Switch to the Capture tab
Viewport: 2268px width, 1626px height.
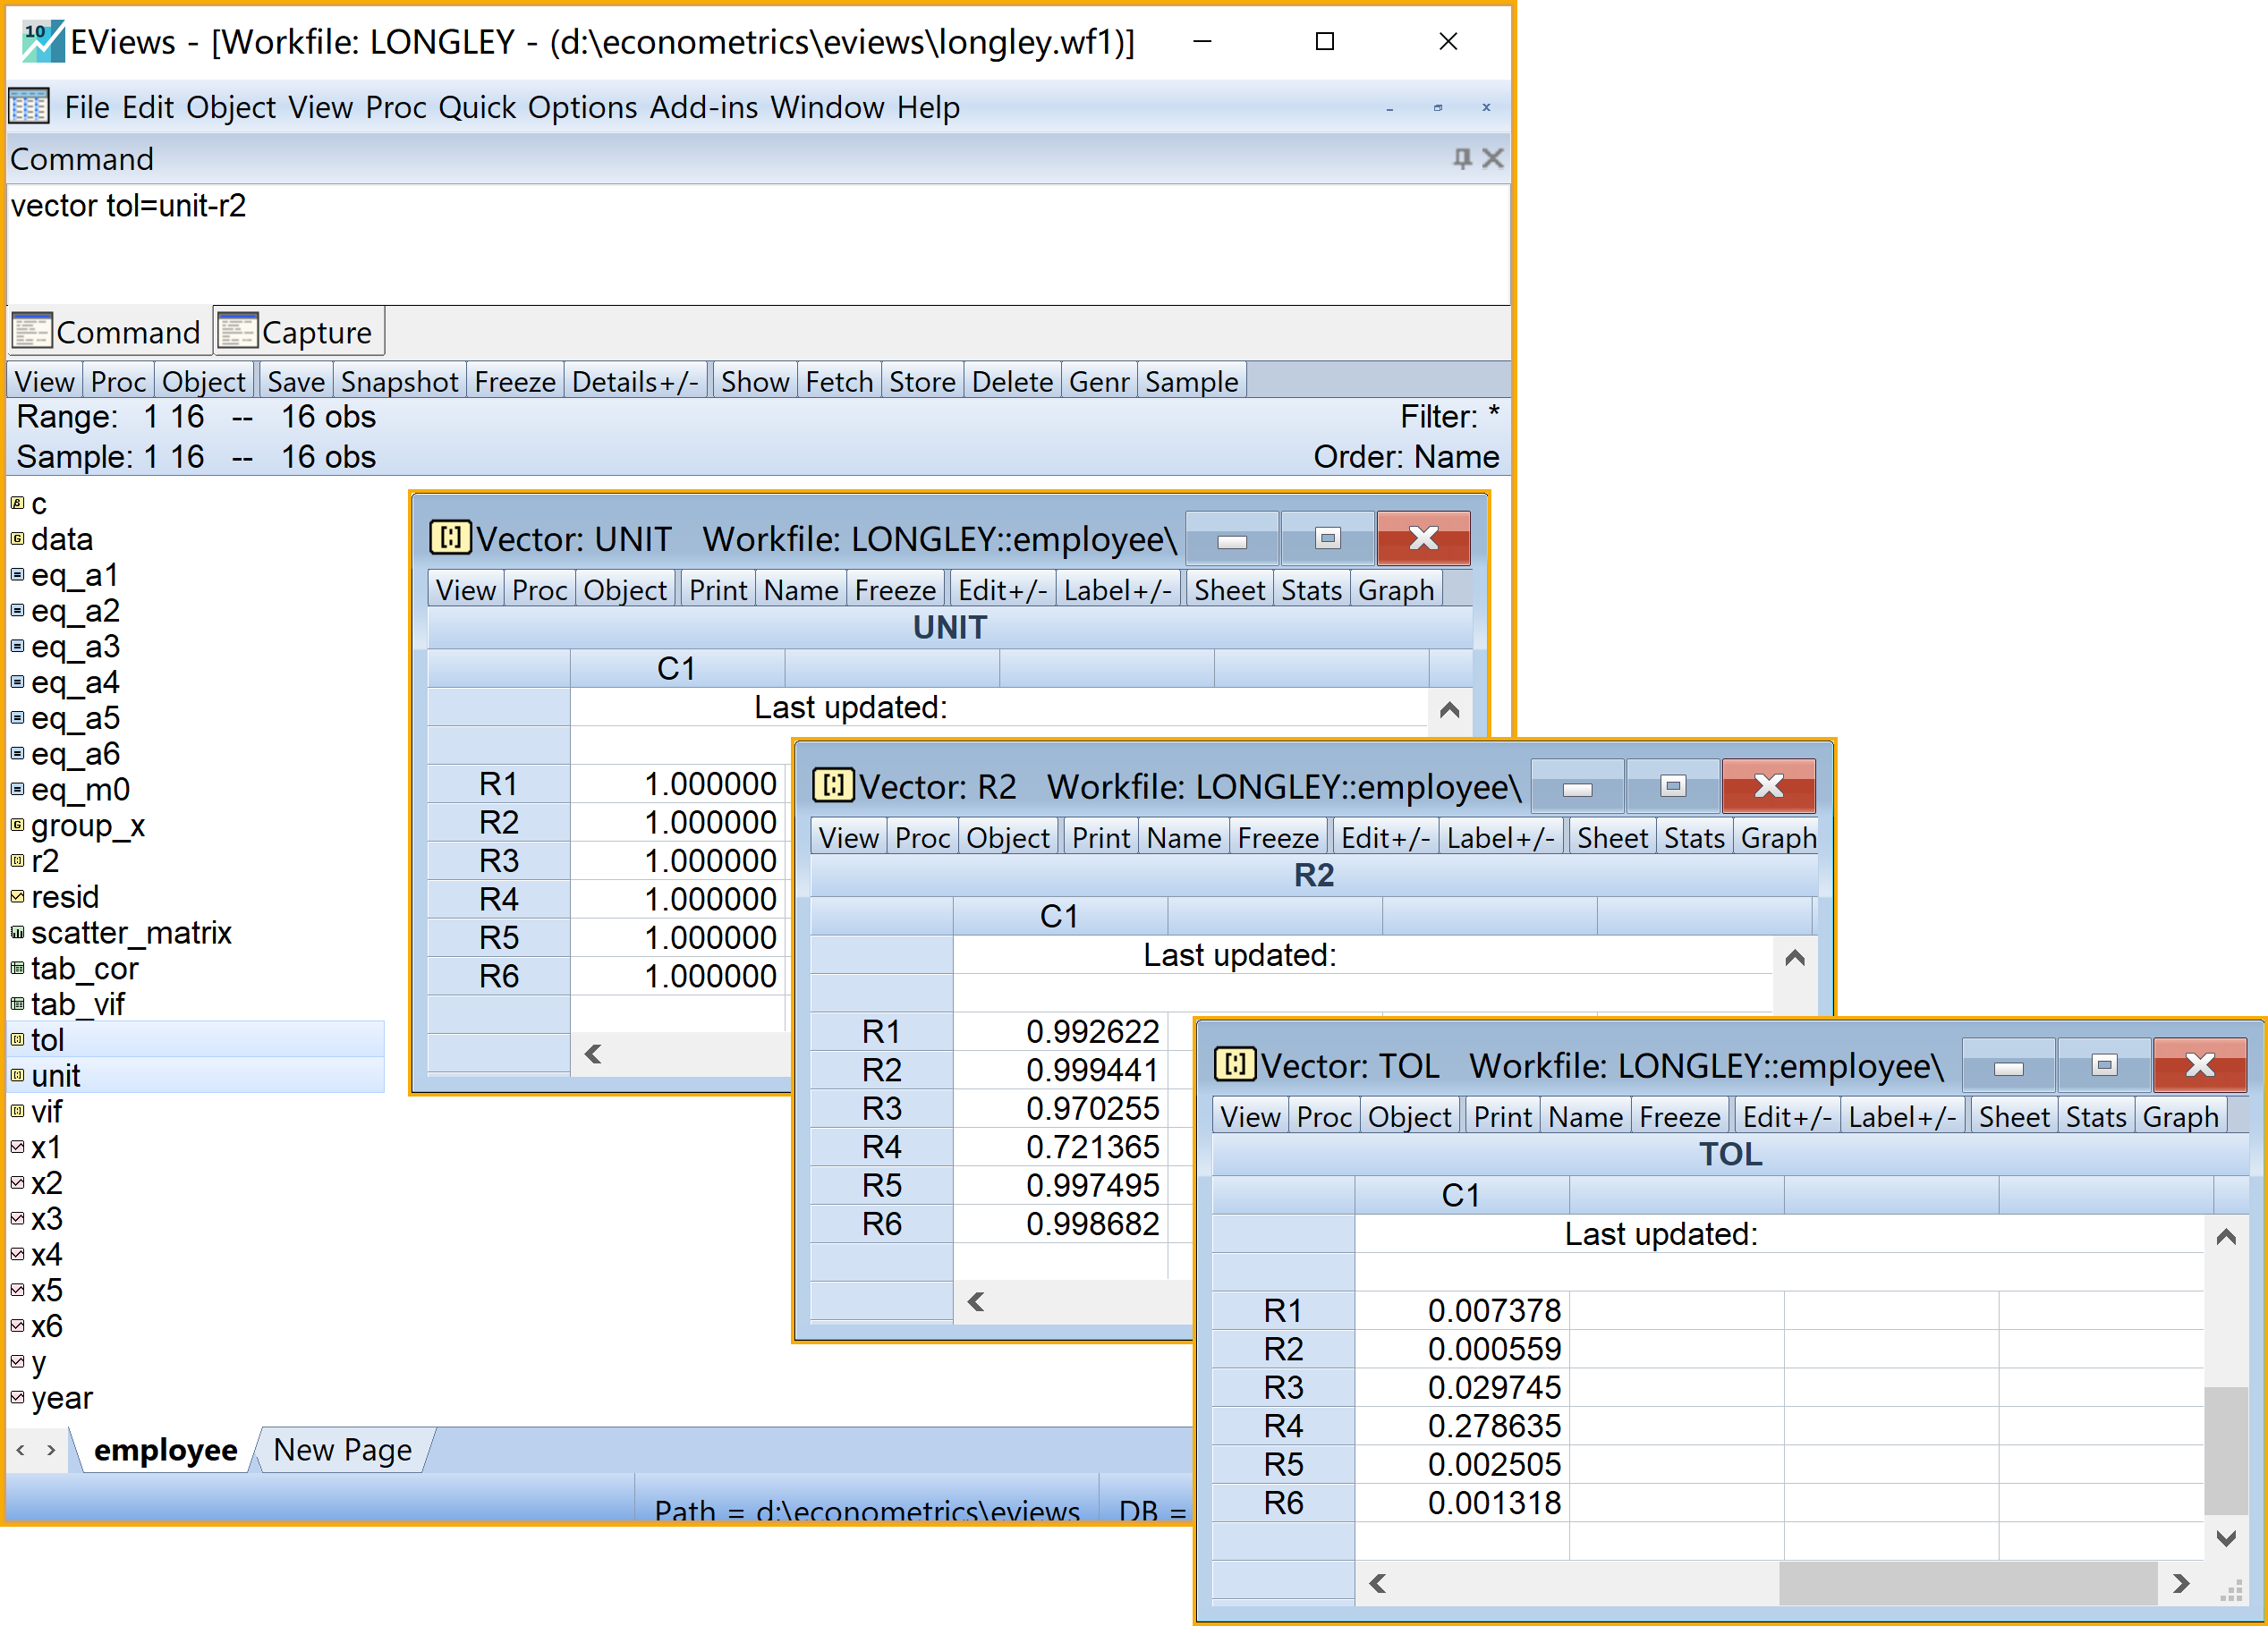pyautogui.click(x=298, y=332)
